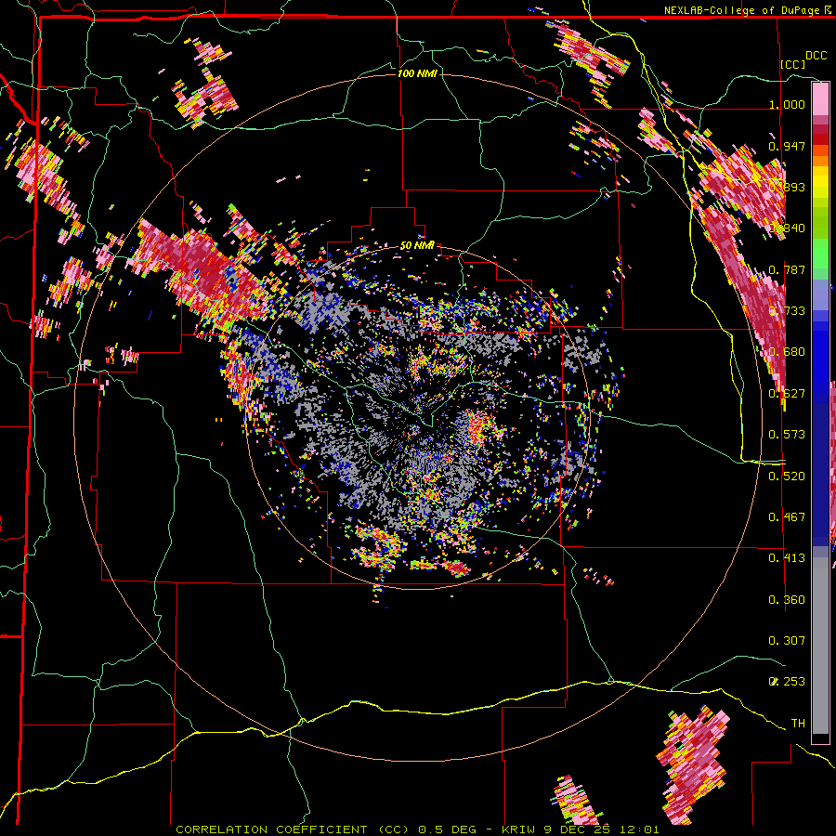The image size is (836, 836).
Task: Select the 0.787 scale value
Action: tap(787, 269)
